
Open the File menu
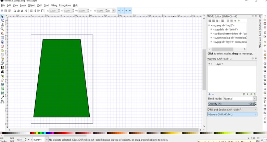(3, 5)
